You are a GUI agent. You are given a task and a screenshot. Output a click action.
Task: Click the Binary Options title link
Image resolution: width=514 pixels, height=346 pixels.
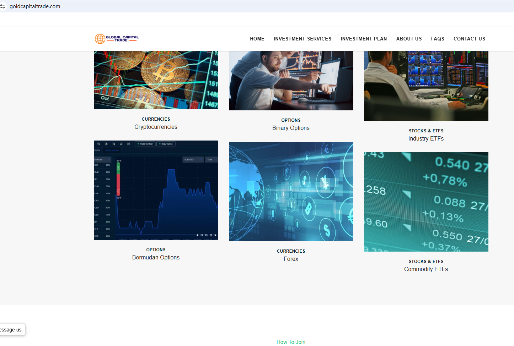point(291,128)
